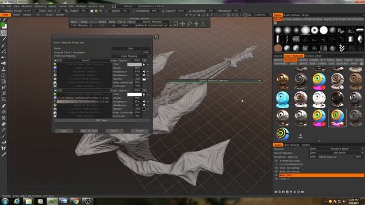Click the rotate icon in Preview options
Viewport: 365px width, 205px height.
[x=176, y=23]
